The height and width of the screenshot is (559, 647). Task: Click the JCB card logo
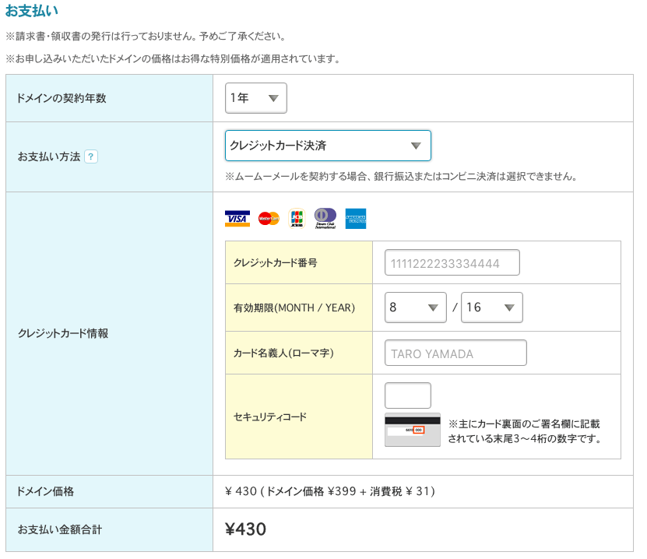coord(297,219)
